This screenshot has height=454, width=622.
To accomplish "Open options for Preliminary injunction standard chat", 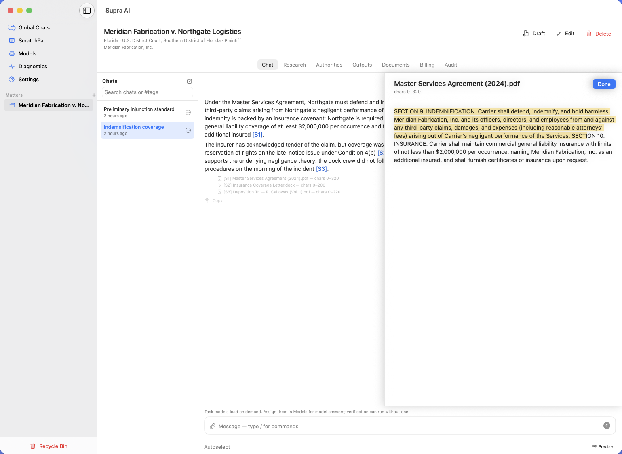I will coord(188,113).
